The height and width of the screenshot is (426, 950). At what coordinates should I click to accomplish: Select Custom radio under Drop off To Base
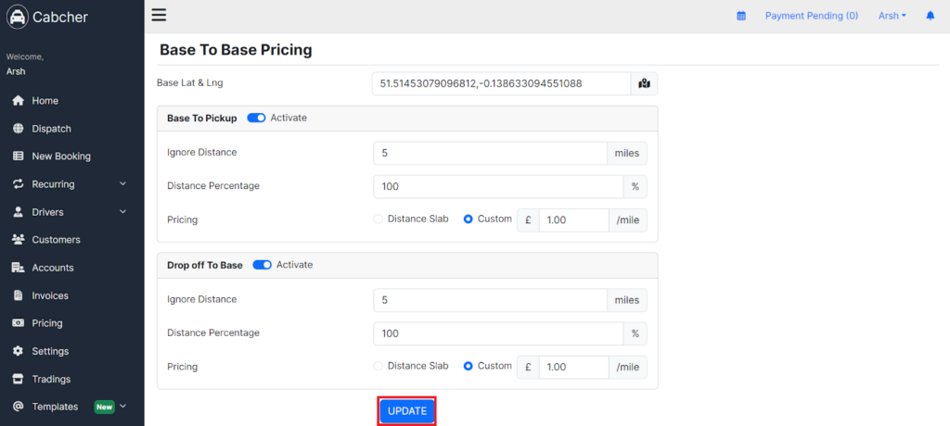468,366
